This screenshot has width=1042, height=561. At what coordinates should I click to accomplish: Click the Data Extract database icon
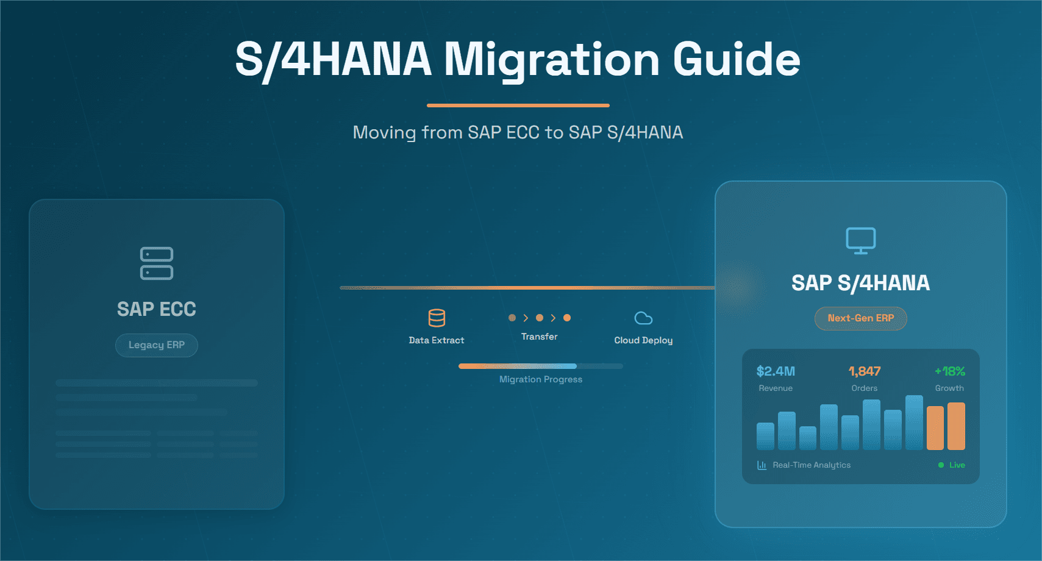437,318
